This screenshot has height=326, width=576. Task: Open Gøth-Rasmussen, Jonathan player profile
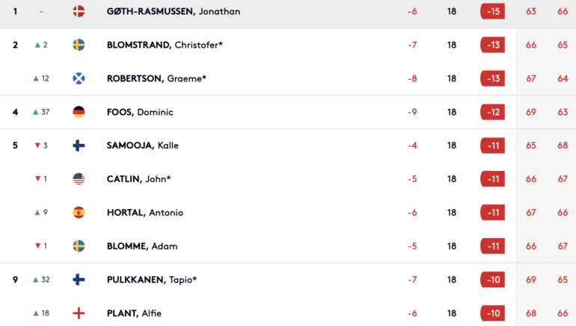tap(174, 11)
